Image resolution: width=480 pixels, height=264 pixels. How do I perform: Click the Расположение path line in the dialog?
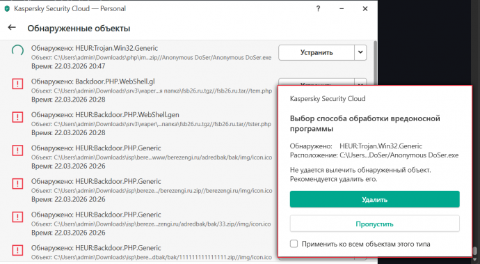click(374, 155)
